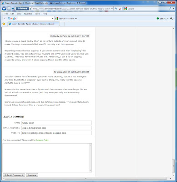Open the Tools menu
Screen dimensions: 177x182
click(37, 14)
